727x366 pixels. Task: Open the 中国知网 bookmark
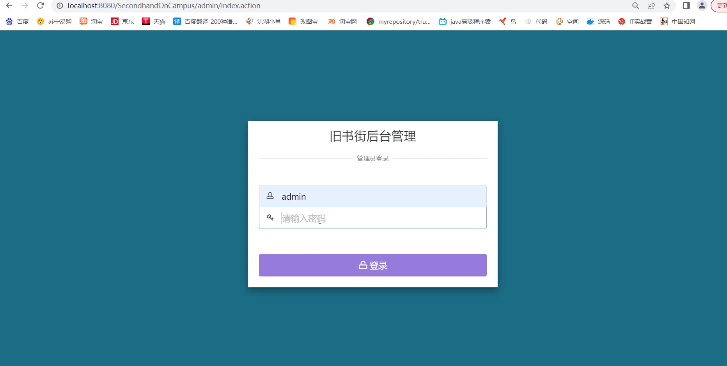coord(678,21)
